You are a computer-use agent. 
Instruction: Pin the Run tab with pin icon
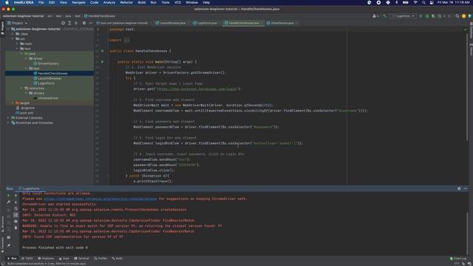point(8,246)
